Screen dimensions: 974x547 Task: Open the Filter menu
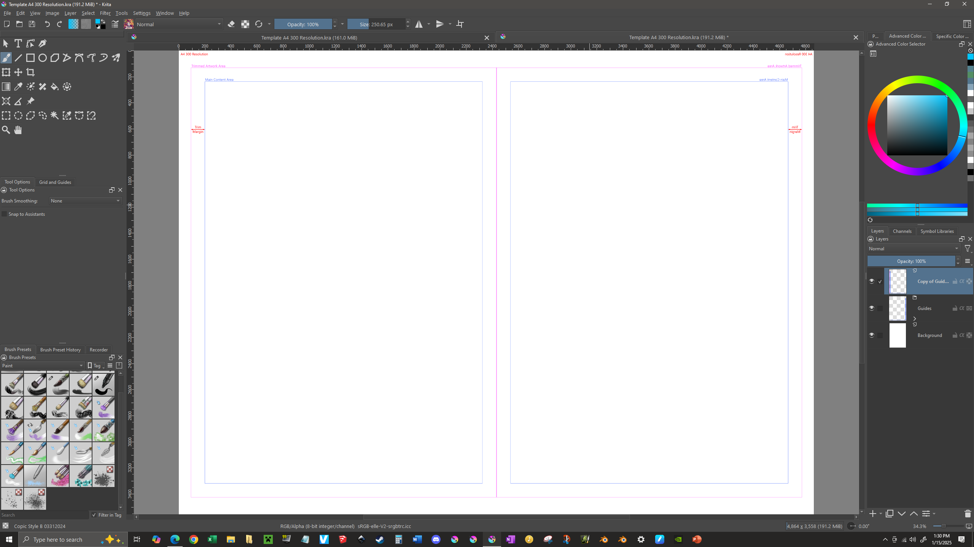(x=105, y=13)
